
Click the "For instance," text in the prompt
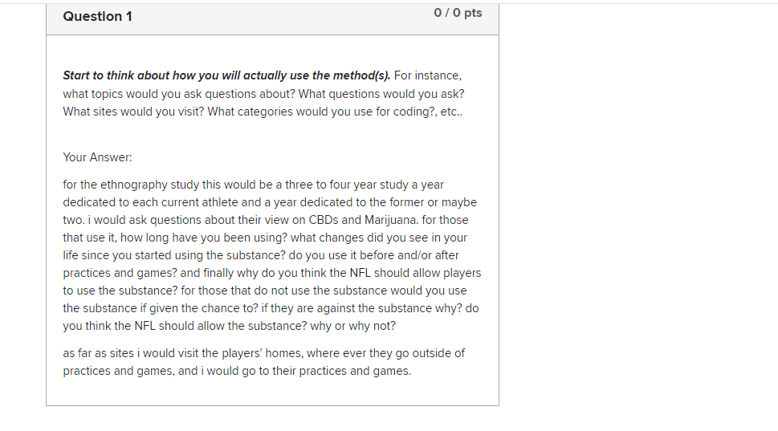coord(427,75)
